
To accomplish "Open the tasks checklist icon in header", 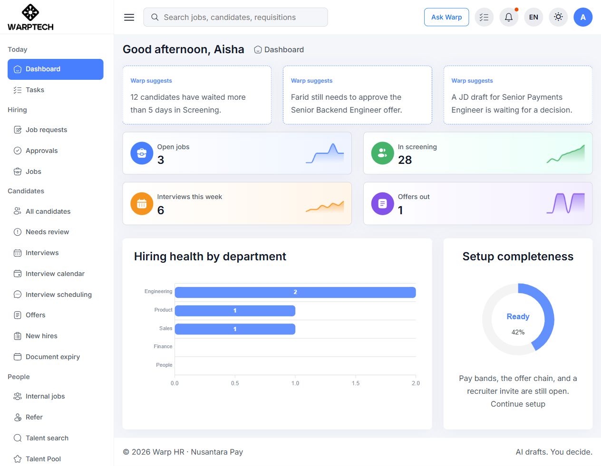I will [484, 17].
